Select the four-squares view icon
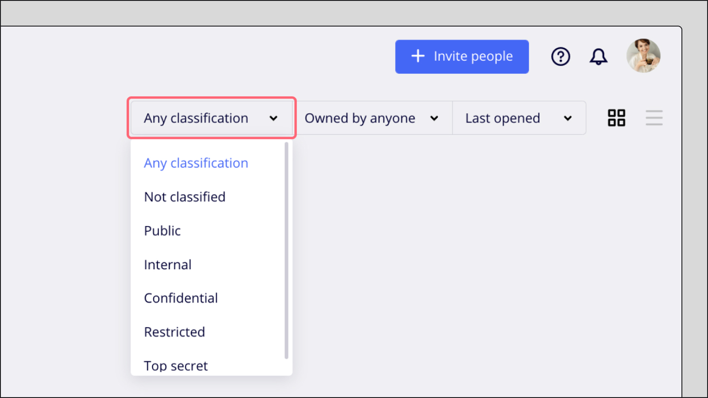Image resolution: width=708 pixels, height=398 pixels. click(616, 118)
